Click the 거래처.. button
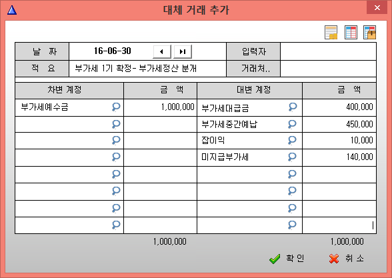 [253, 68]
